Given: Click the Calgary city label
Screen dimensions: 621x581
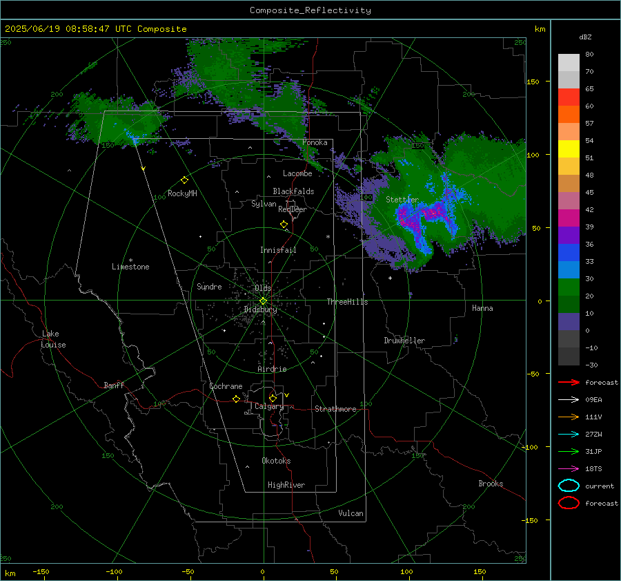Looking at the screenshot, I should coord(269,406).
